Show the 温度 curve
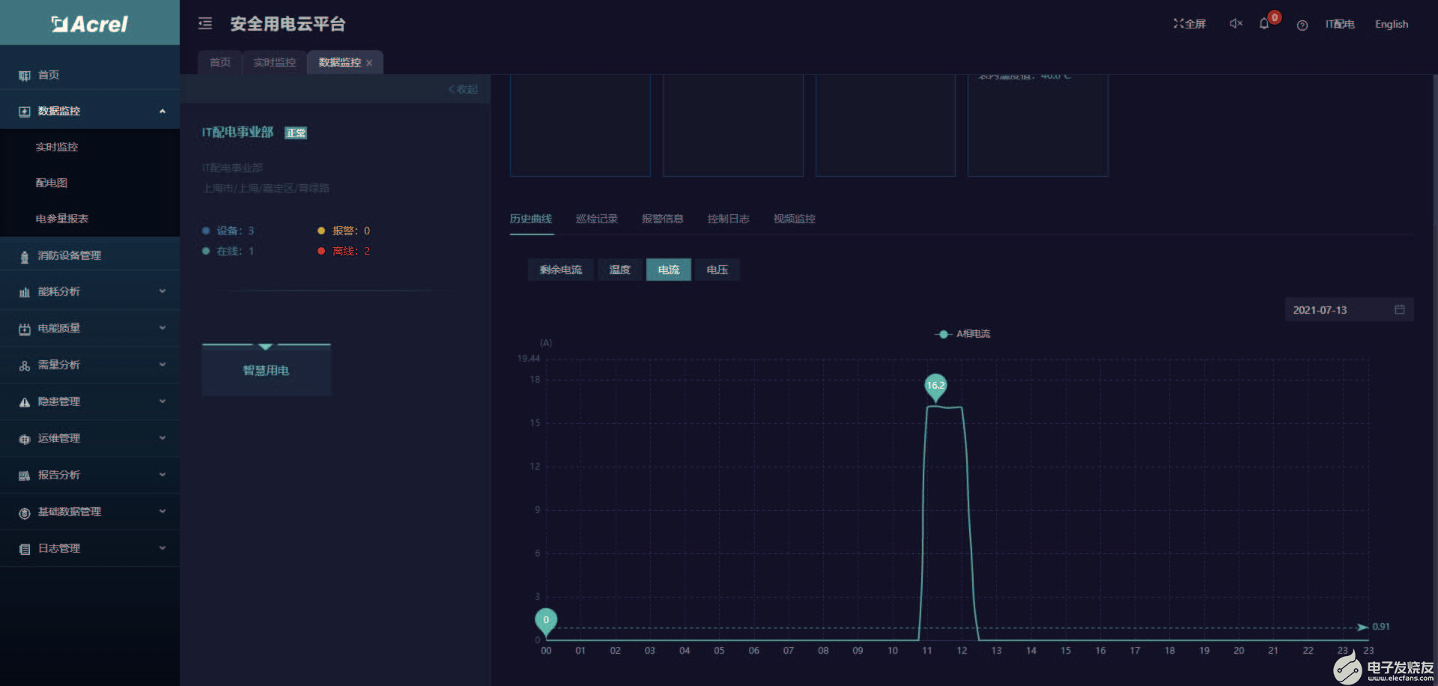The width and height of the screenshot is (1438, 686). pos(620,270)
